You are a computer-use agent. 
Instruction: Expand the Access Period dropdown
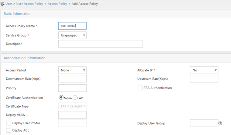[72, 70]
